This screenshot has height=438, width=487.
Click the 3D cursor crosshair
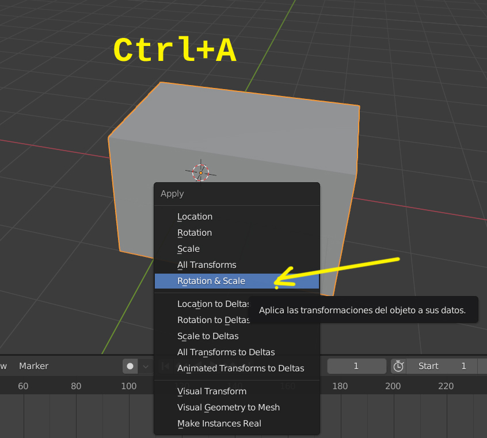201,173
